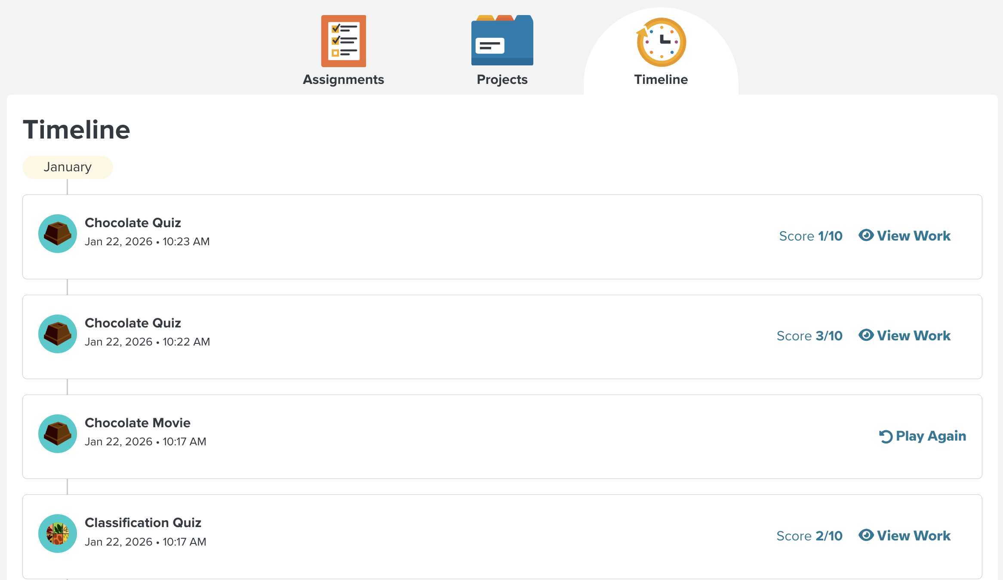Click the Classification Quiz topic icon
The image size is (1003, 580).
58,534
